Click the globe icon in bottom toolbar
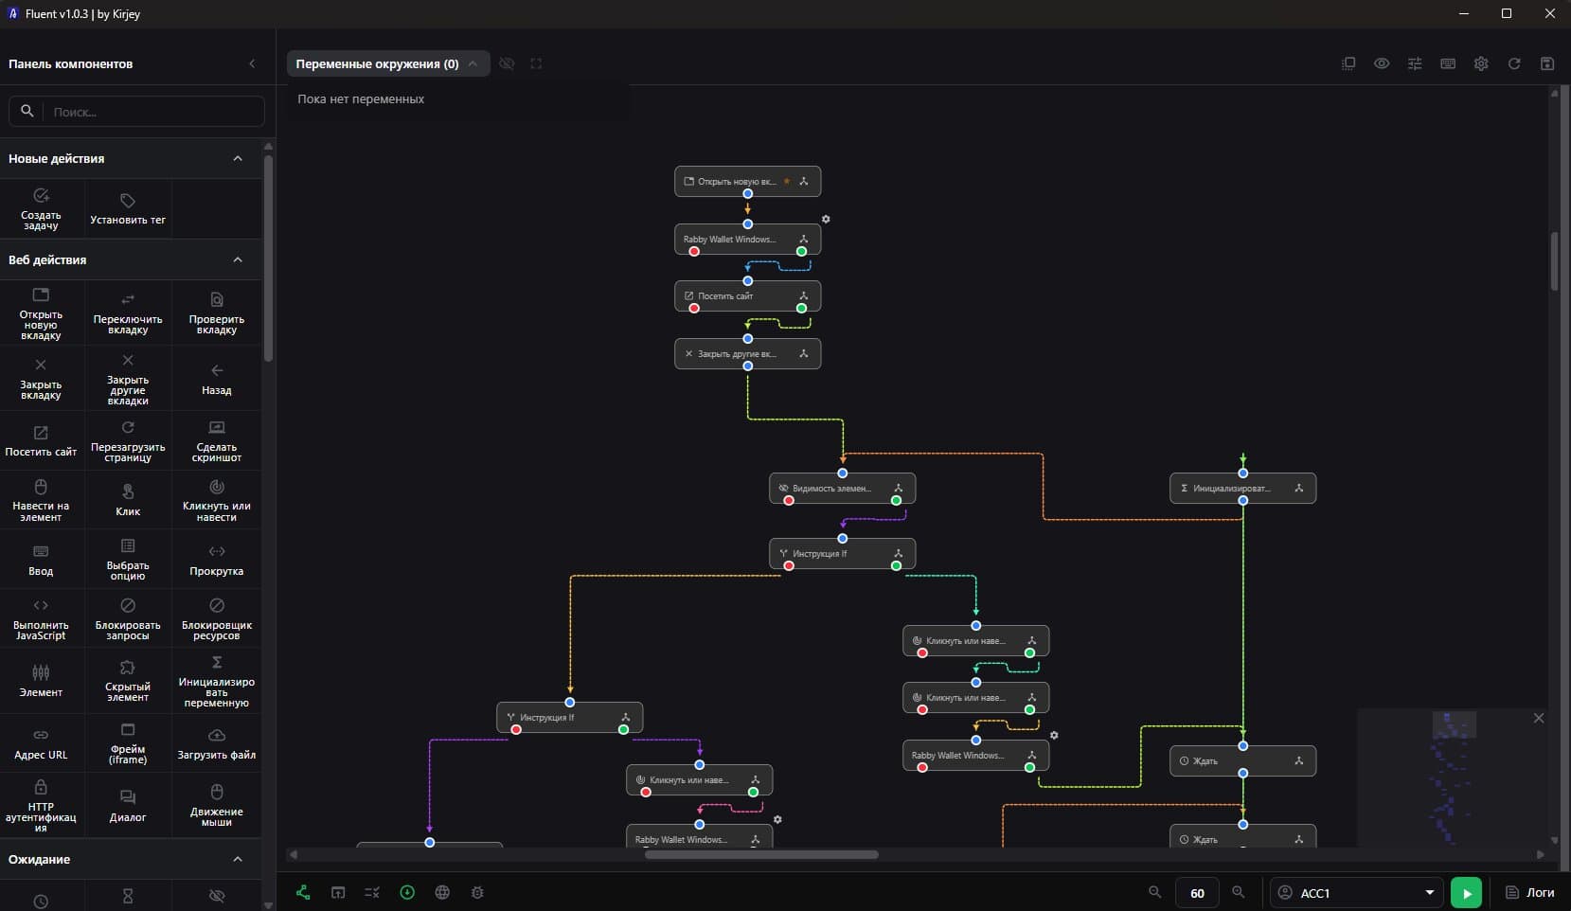Screen dimensions: 1571x911 (x=442, y=892)
